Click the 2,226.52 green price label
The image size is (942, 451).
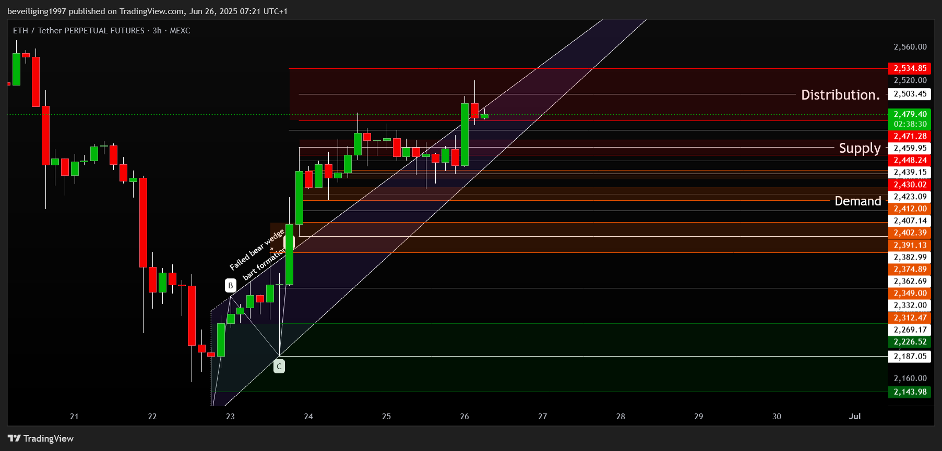coord(910,342)
